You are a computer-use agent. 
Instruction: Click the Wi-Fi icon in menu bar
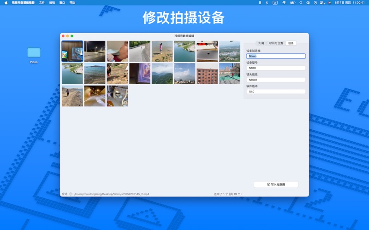284,2
